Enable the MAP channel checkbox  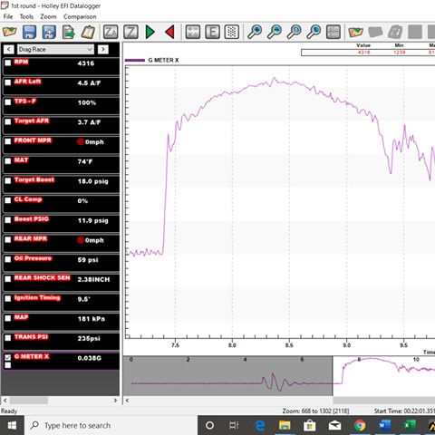(8, 318)
